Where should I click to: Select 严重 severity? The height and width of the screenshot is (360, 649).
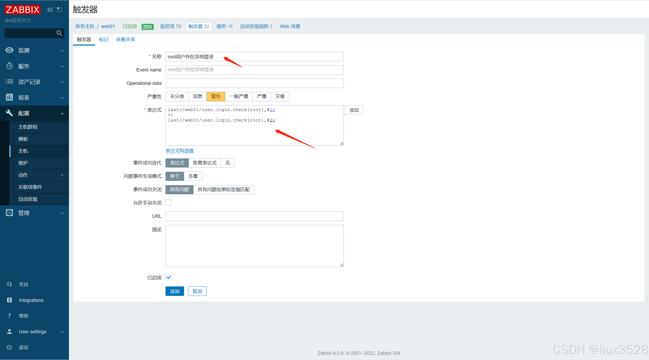(x=262, y=96)
